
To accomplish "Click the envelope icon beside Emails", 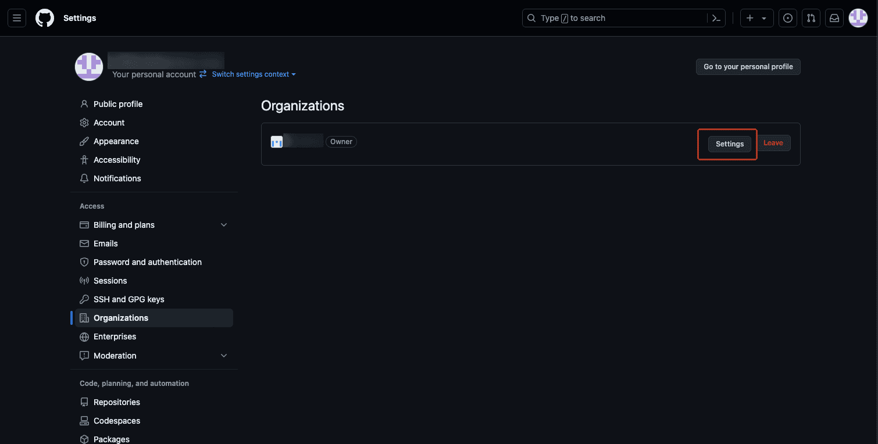I will (x=84, y=244).
